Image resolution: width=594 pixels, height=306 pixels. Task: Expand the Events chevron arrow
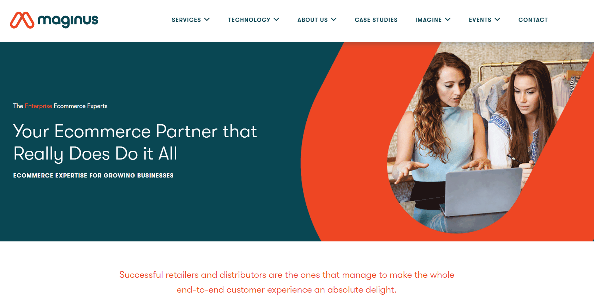[x=497, y=19]
